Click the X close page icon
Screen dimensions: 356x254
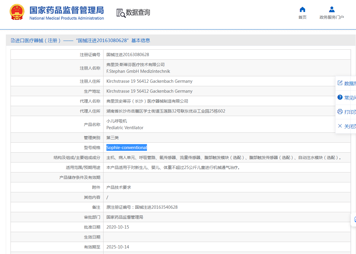pyautogui.click(x=340, y=126)
